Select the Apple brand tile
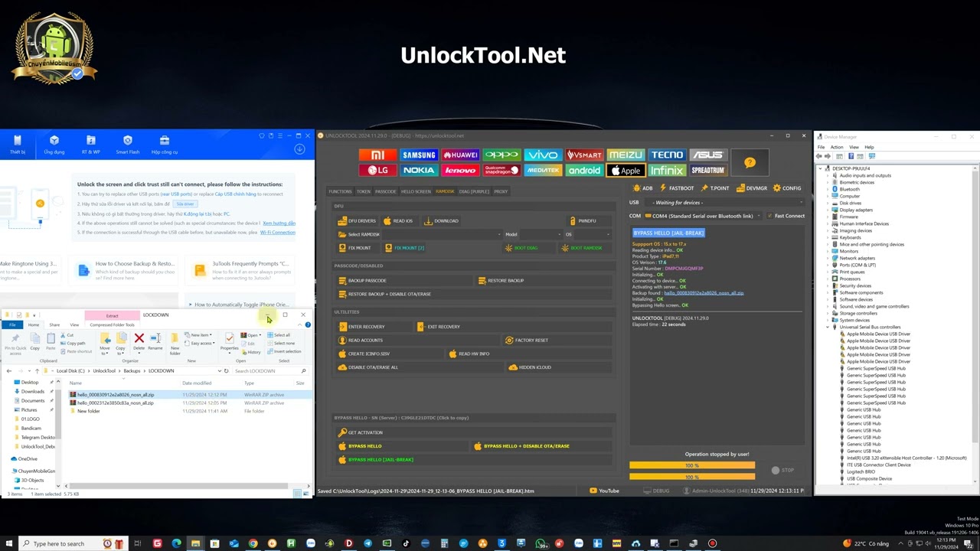Screen dimensions: 980x551 [626, 171]
